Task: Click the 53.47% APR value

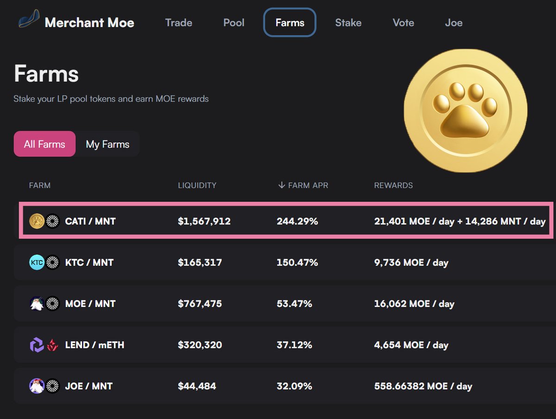Action: [x=294, y=304]
